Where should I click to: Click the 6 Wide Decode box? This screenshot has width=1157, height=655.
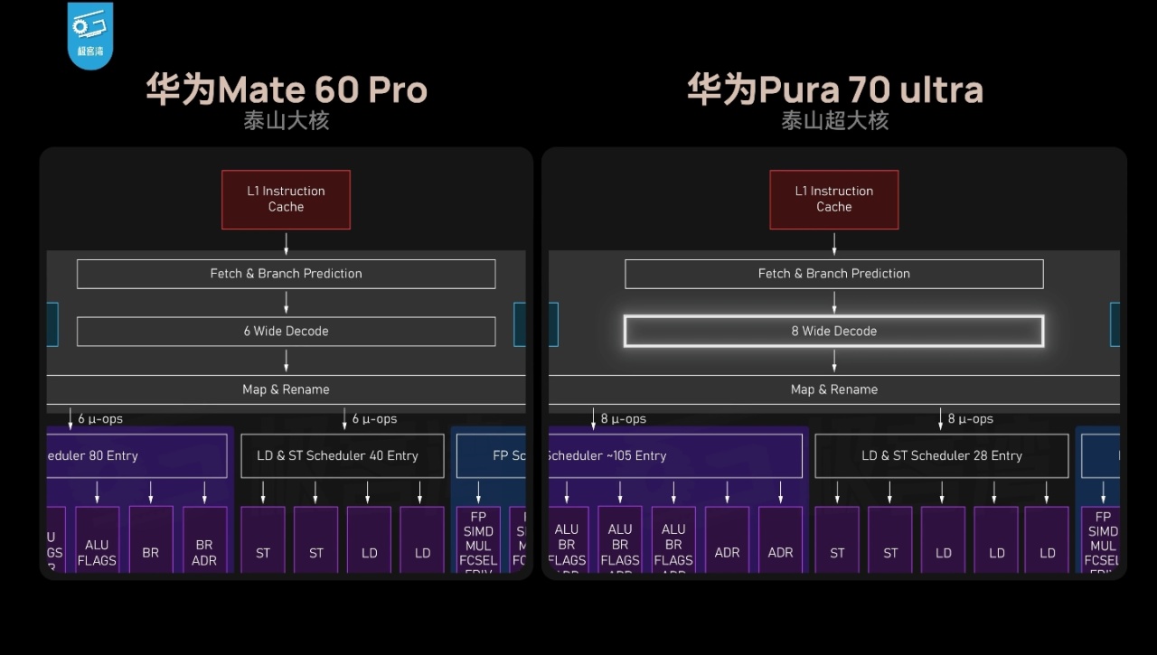286,332
